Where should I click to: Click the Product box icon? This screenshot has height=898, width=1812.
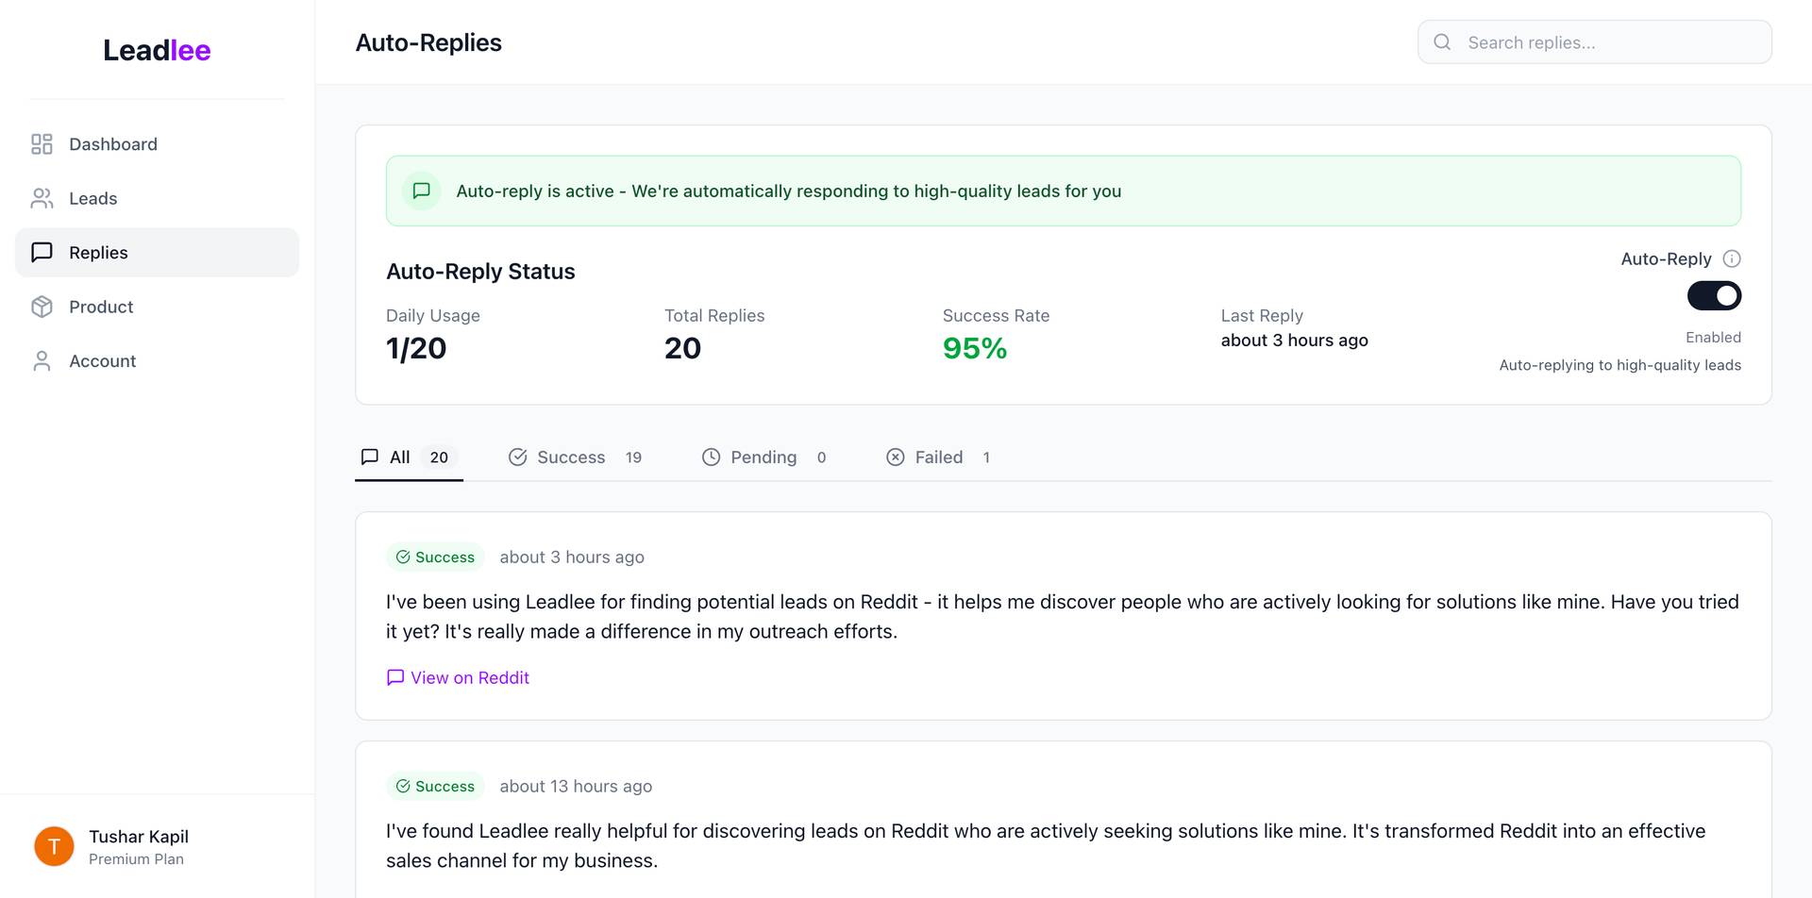click(42, 307)
